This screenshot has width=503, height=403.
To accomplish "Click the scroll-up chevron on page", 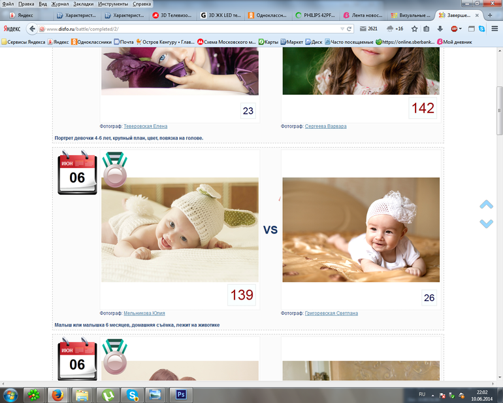I will click(x=486, y=205).
